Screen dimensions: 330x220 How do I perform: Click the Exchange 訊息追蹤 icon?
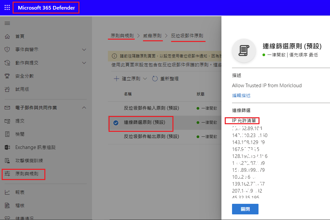7,147
